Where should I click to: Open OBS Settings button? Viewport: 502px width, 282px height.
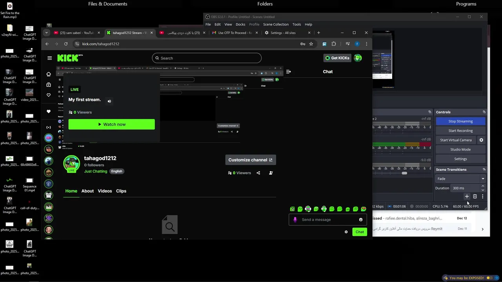(x=460, y=159)
